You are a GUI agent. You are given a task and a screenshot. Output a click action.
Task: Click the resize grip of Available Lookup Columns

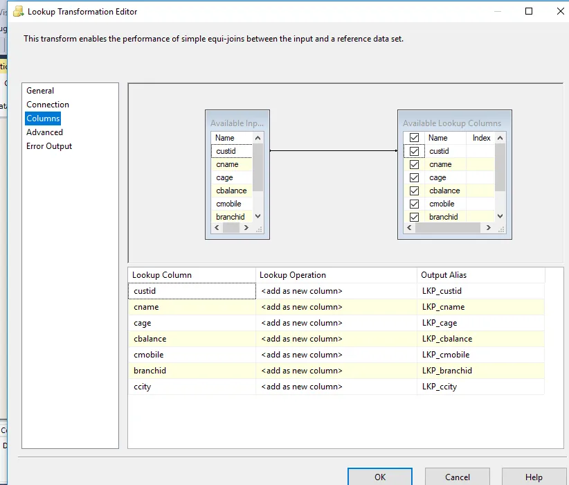pos(501,229)
